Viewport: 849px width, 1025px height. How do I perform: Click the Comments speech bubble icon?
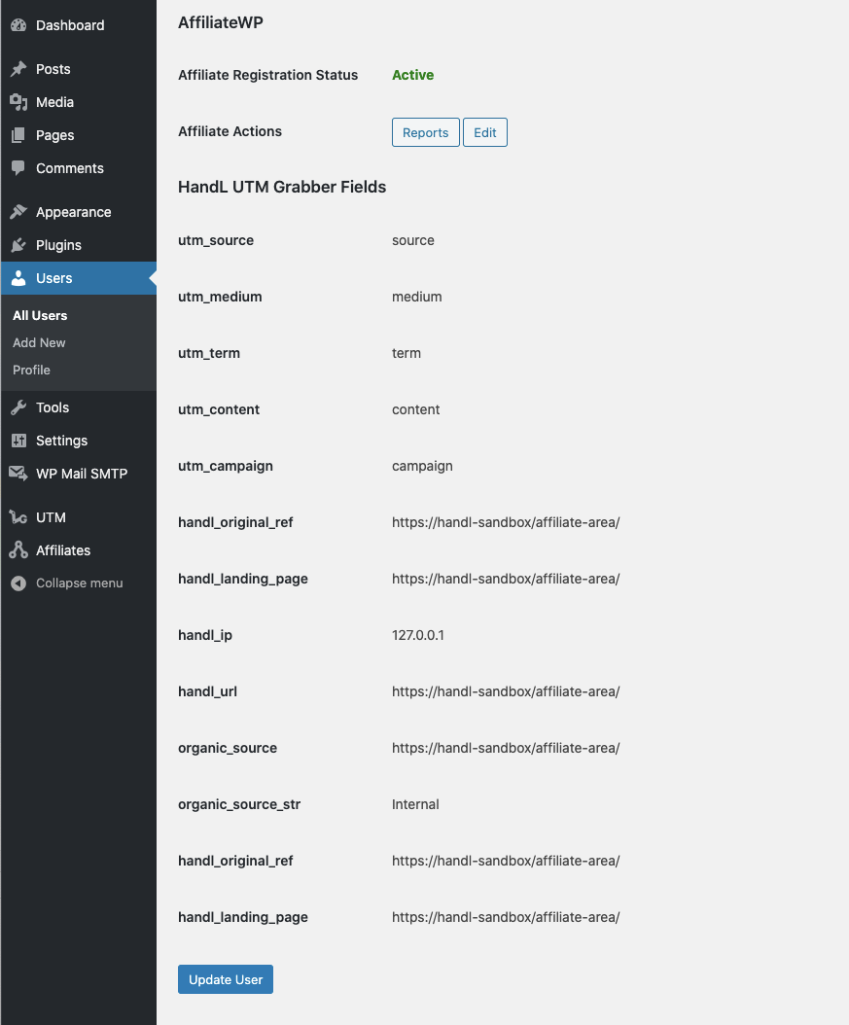tap(18, 168)
